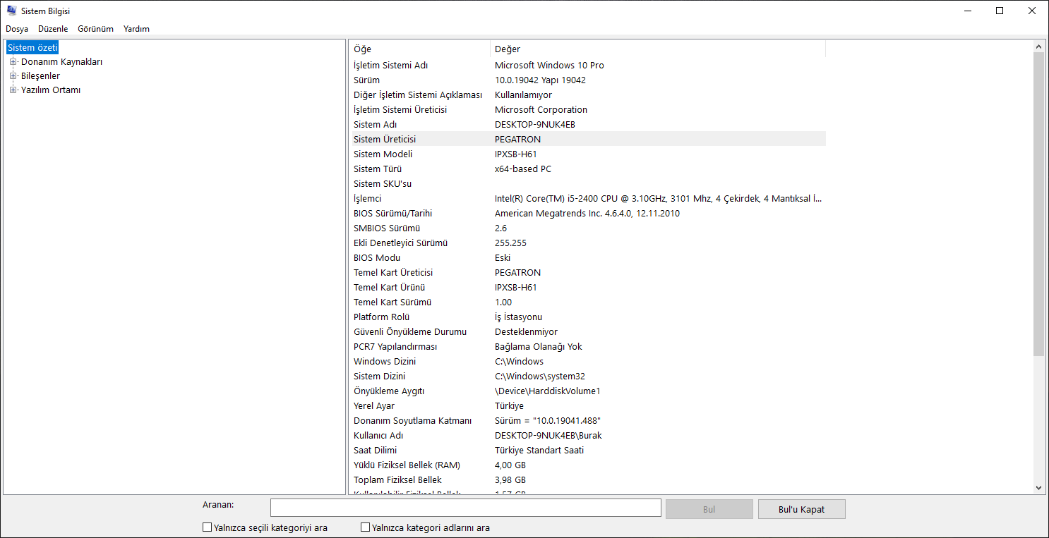Screen dimensions: 1049x538
Task: Select Bileşenler in the tree
Action: coord(40,75)
